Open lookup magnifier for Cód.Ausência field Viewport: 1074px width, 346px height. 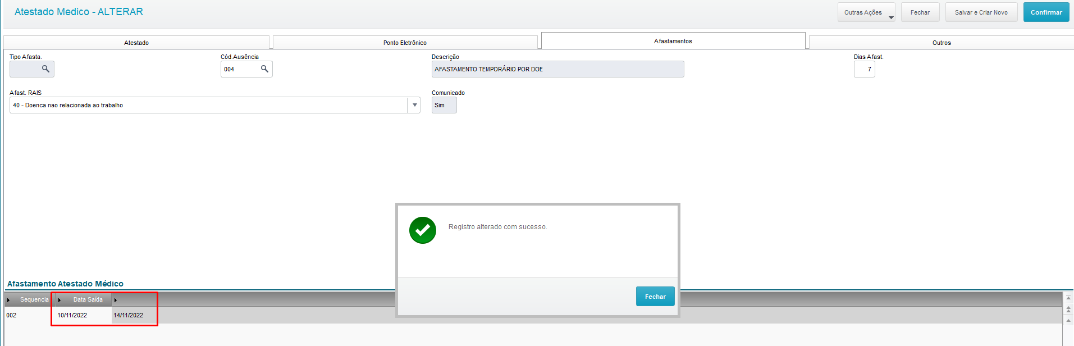[264, 69]
